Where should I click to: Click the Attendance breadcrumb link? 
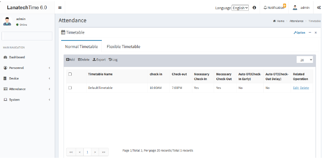click(x=296, y=21)
